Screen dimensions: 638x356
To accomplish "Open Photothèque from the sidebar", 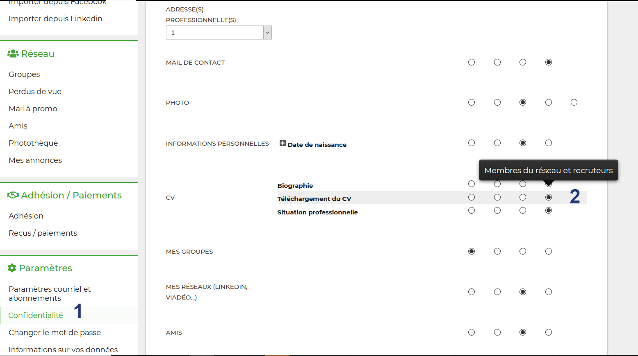I will click(33, 143).
